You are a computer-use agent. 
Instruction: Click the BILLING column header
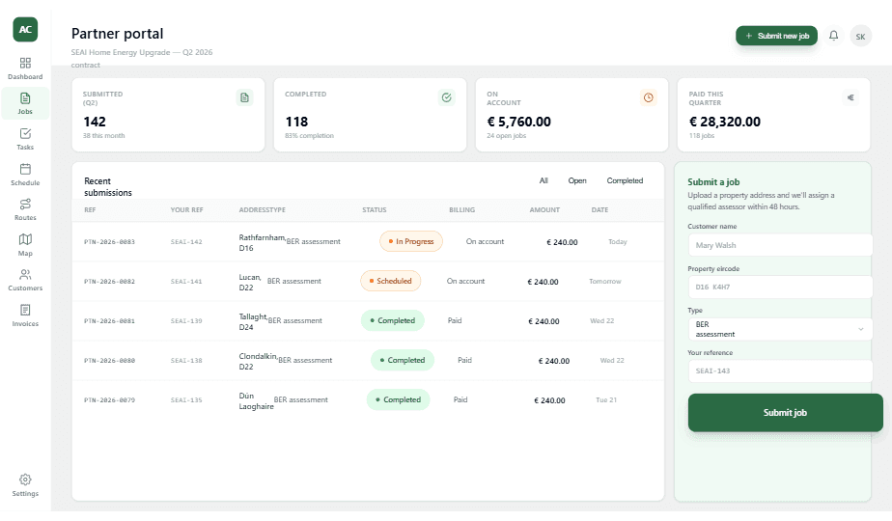[x=461, y=210]
